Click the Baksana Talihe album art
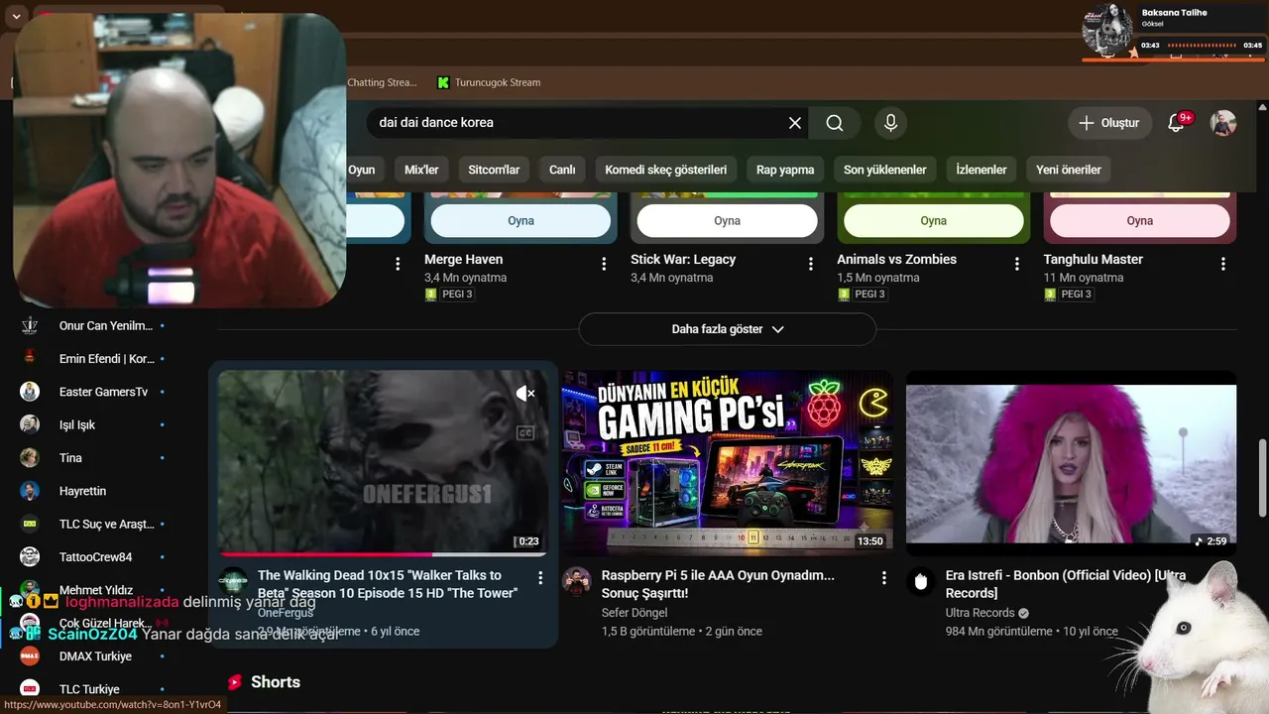This screenshot has width=1269, height=714. coord(1107,29)
